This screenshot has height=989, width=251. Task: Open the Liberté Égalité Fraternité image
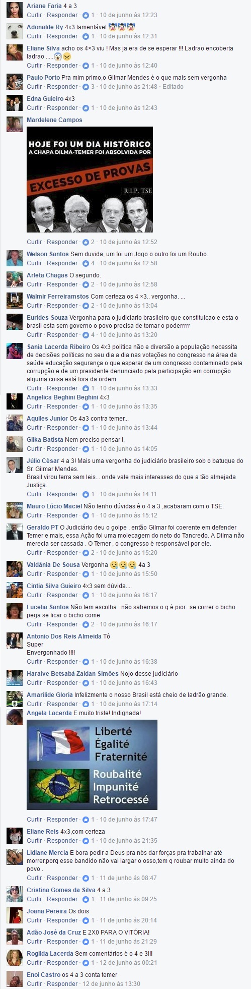pyautogui.click(x=92, y=765)
